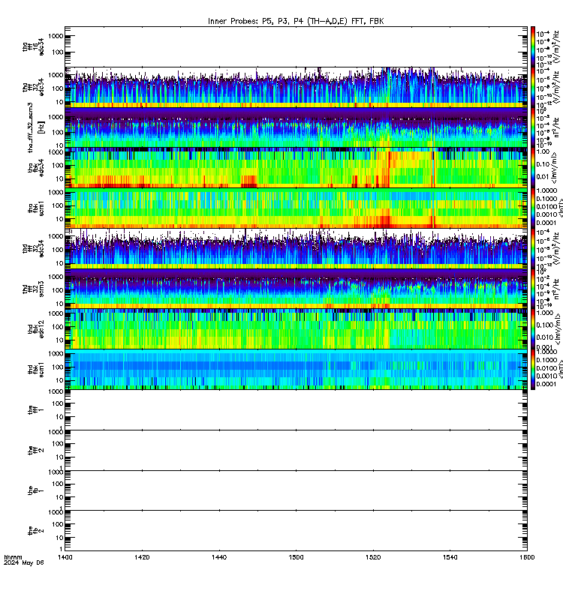
Task: Click the empty 'the fb 1' panel
Action: 296,490
